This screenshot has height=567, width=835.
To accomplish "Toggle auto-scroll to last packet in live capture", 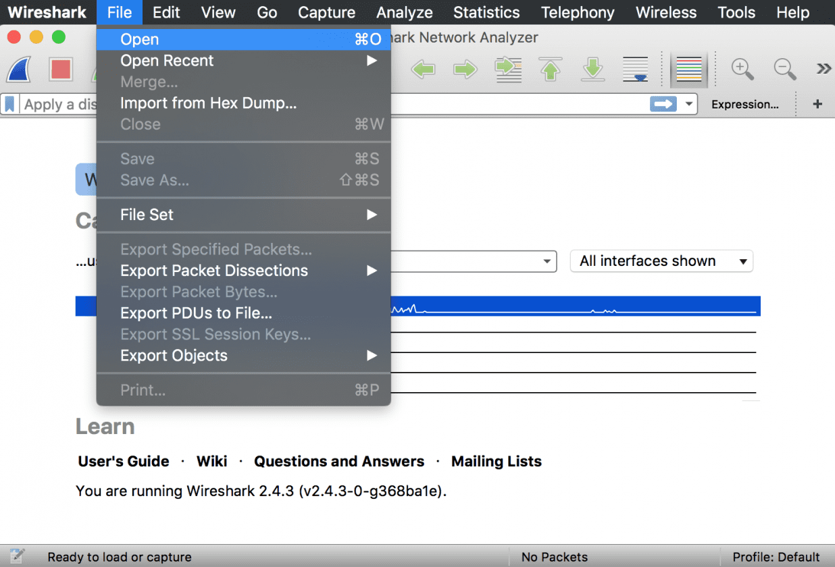I will [x=635, y=69].
